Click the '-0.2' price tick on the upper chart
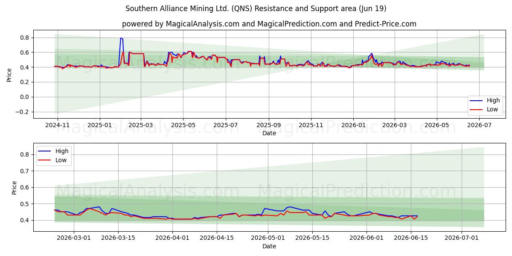Viewport: 512px width, 256px height. 22,112
